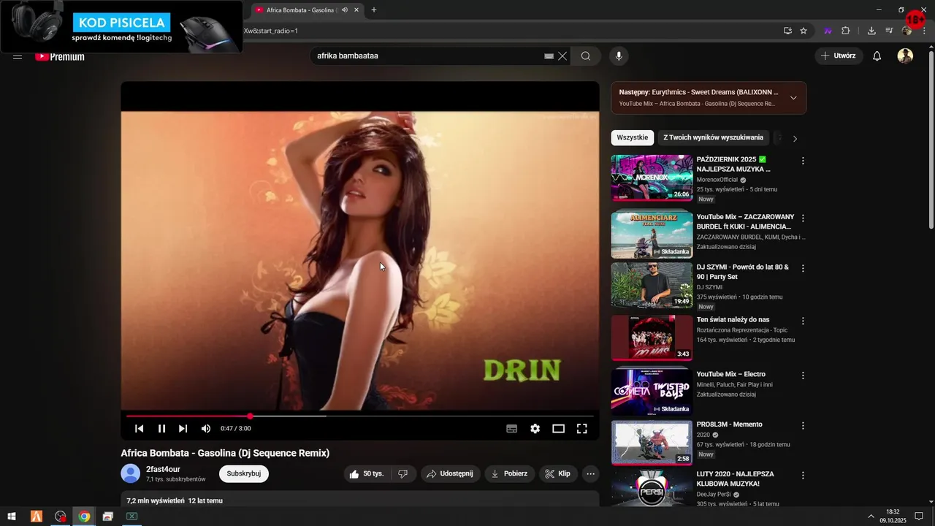Open options for PAŹDZIERNIK 2025 video
This screenshot has width=935, height=526.
(x=803, y=161)
